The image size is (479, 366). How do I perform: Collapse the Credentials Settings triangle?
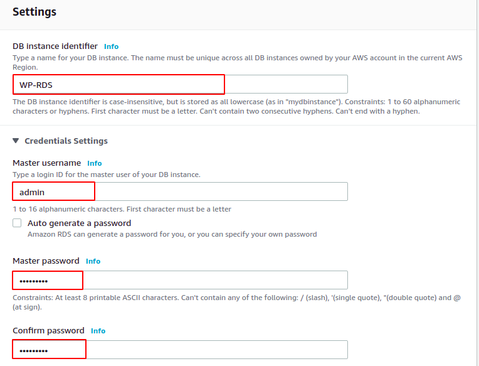point(16,141)
